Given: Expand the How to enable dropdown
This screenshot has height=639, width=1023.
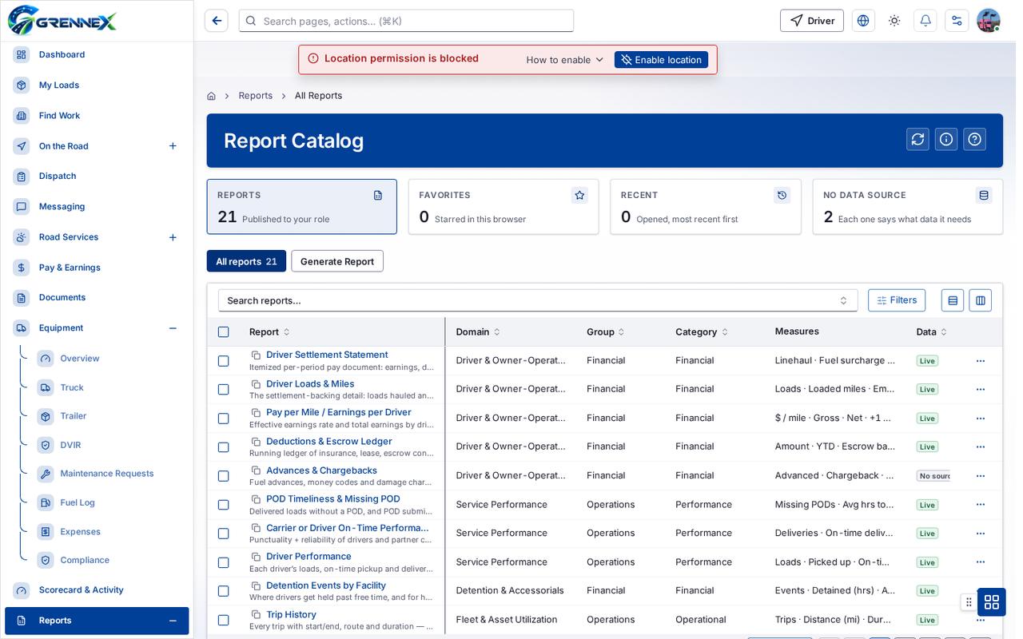Looking at the screenshot, I should [564, 60].
